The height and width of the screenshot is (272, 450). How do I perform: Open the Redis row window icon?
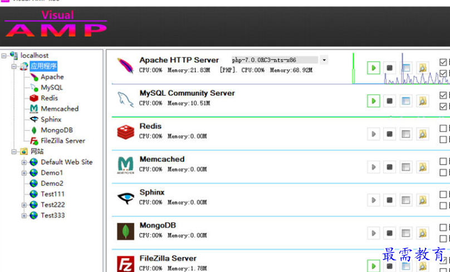(x=406, y=134)
